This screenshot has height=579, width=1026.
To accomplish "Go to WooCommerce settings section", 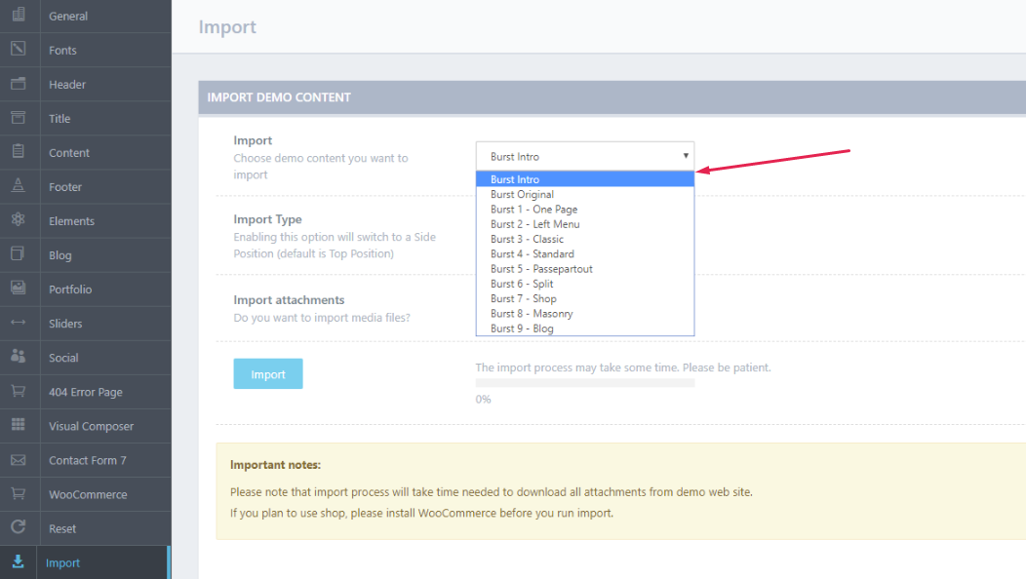I will click(88, 494).
